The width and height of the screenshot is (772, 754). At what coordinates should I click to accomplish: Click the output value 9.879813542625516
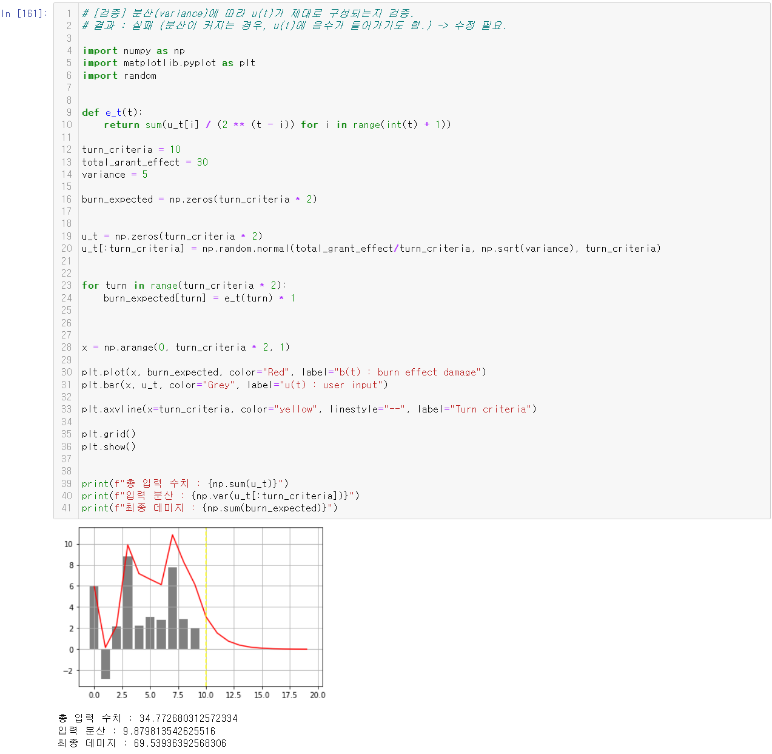coord(169,731)
